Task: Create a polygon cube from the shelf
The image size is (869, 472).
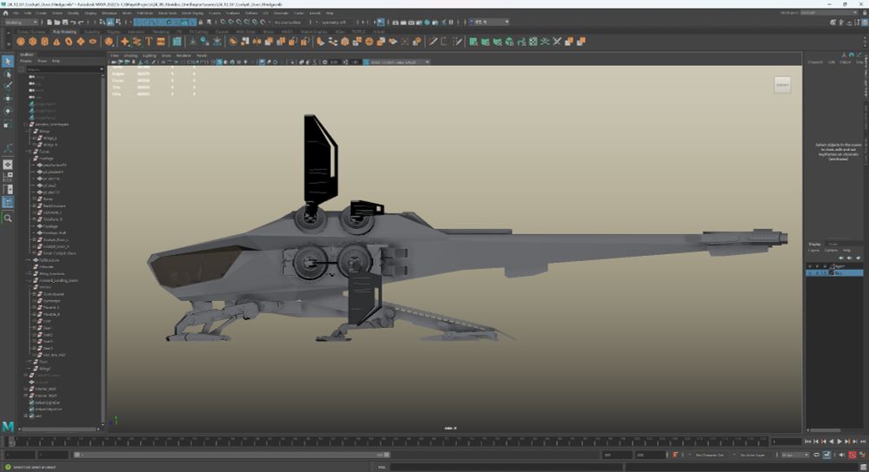Action: click(x=33, y=41)
